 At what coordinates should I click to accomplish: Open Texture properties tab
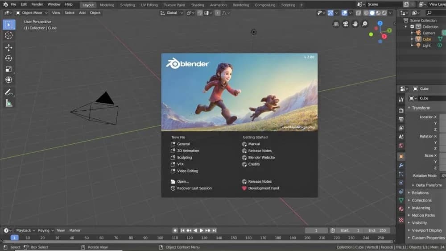click(x=401, y=220)
